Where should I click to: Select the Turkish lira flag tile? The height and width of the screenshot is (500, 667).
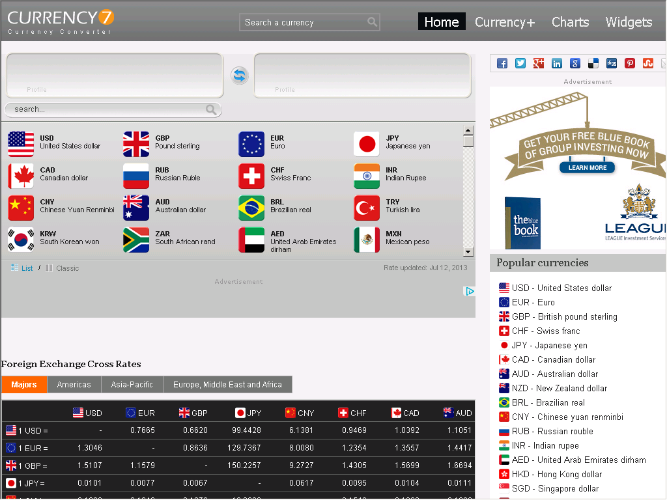(367, 208)
